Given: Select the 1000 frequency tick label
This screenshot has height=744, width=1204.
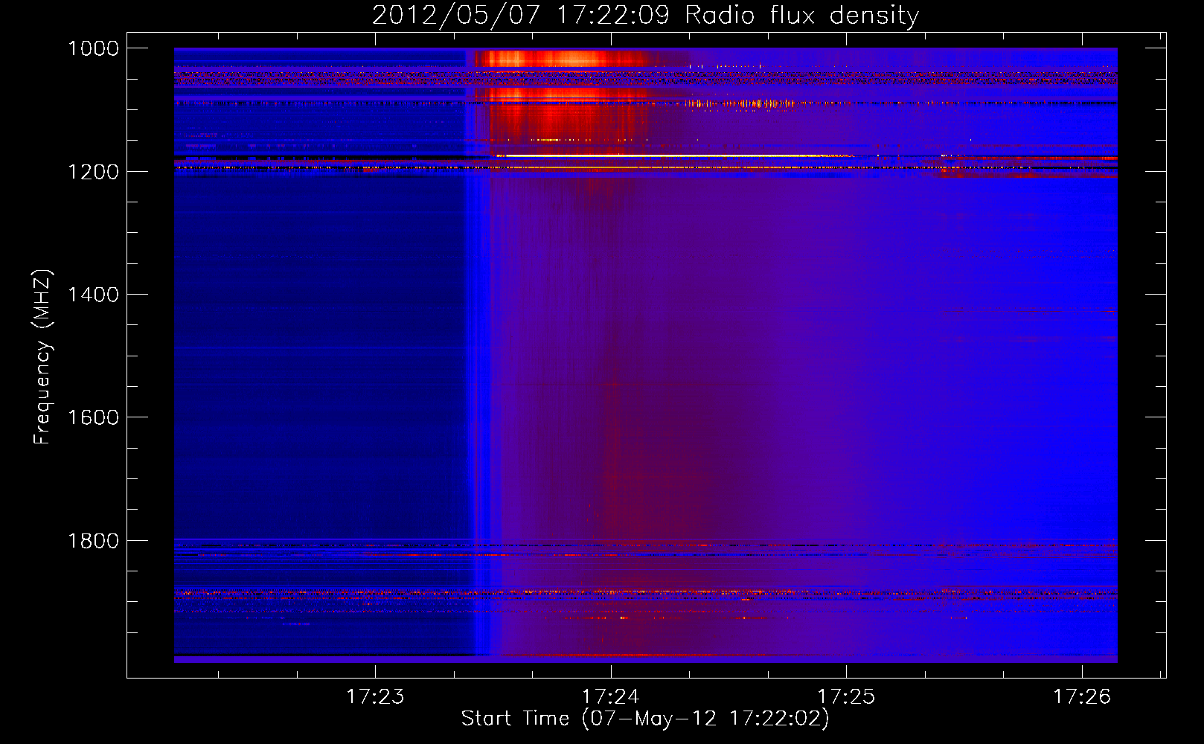Looking at the screenshot, I should coord(93,48).
